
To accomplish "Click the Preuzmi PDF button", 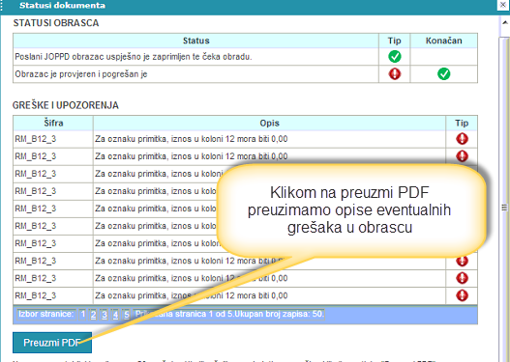I will coord(52,343).
